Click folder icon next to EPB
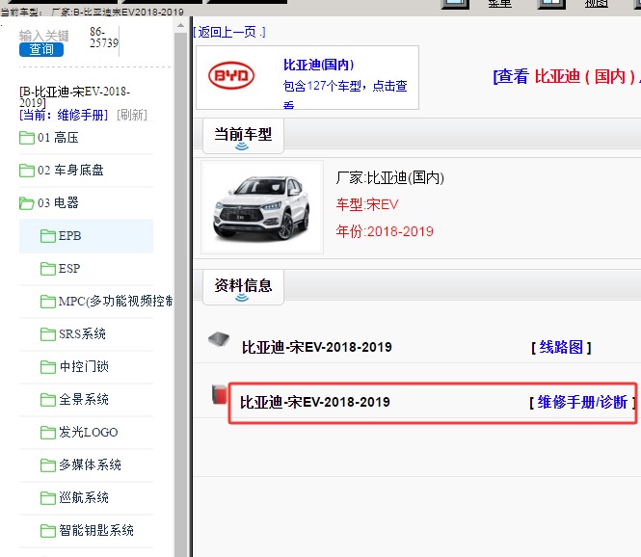641x557 pixels. 48,236
